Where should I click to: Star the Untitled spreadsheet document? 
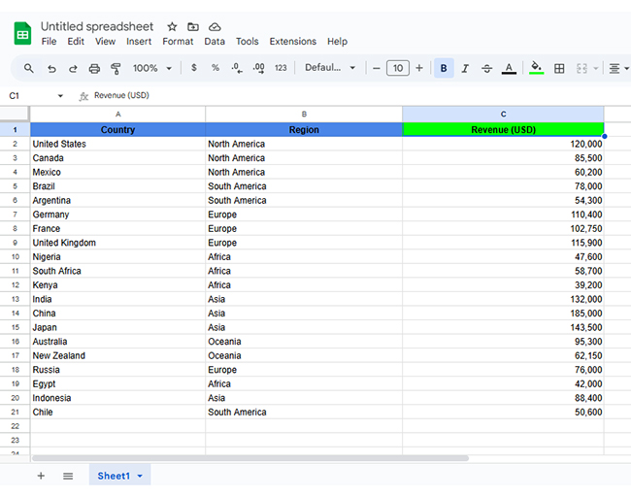[172, 26]
